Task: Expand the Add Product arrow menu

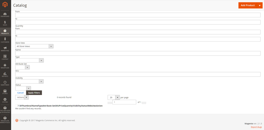Action: coord(260,6)
